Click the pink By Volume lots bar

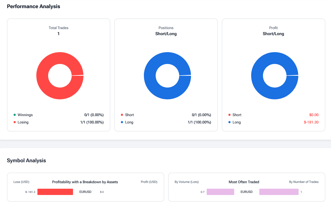point(220,192)
